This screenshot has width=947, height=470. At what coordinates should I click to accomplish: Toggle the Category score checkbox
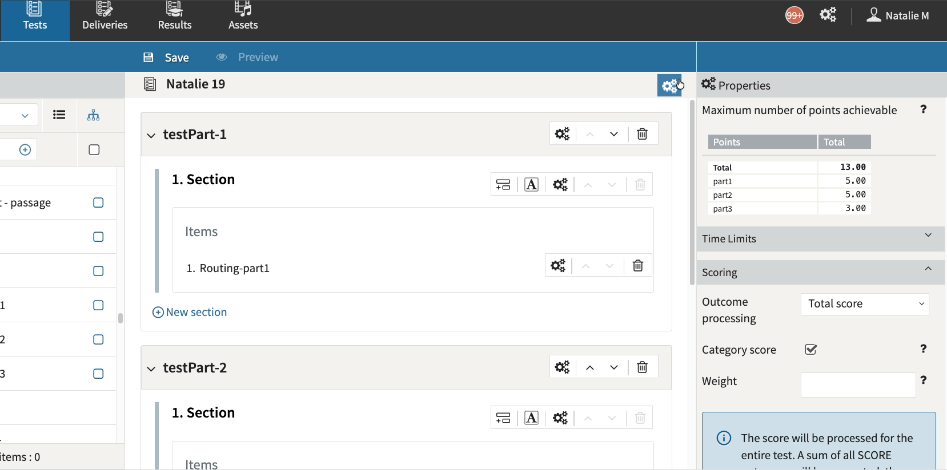[x=810, y=350]
